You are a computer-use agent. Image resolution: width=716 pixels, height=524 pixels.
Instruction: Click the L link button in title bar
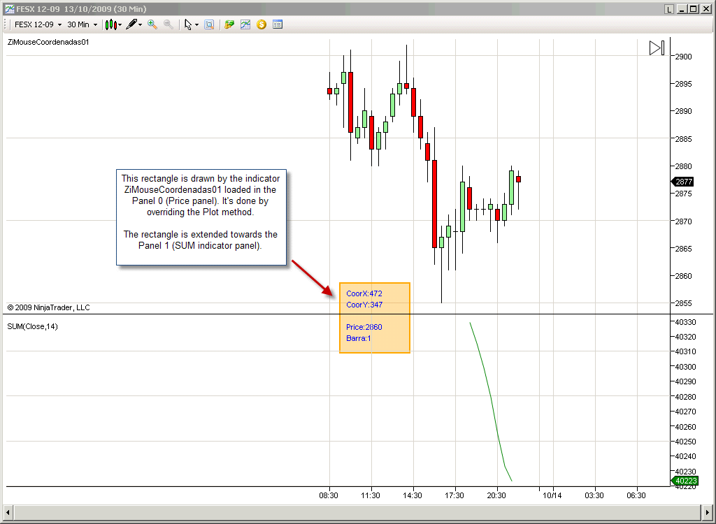coord(669,9)
